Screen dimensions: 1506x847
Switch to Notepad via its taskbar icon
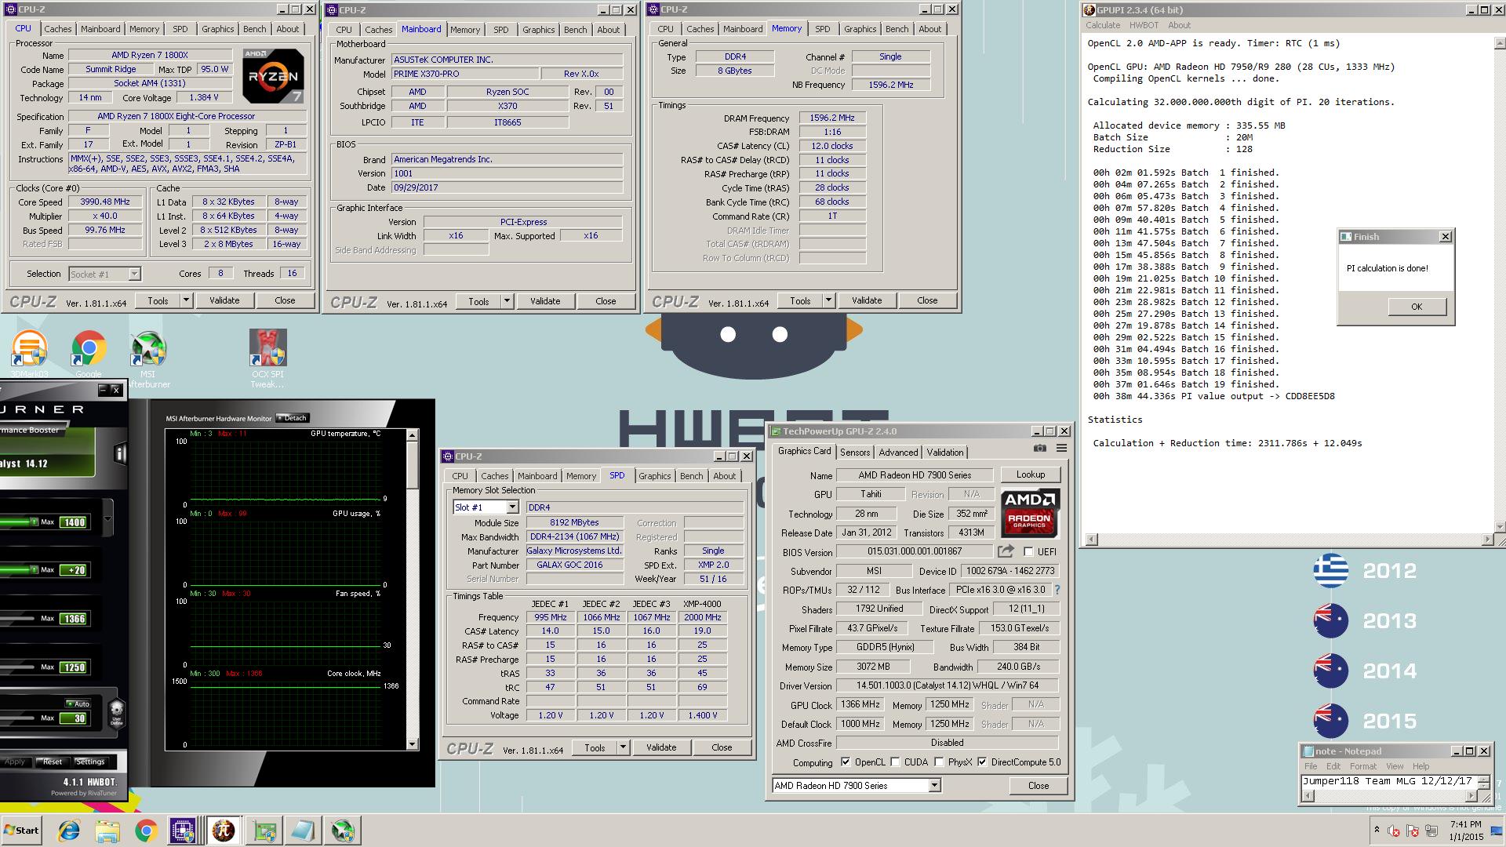pos(303,831)
